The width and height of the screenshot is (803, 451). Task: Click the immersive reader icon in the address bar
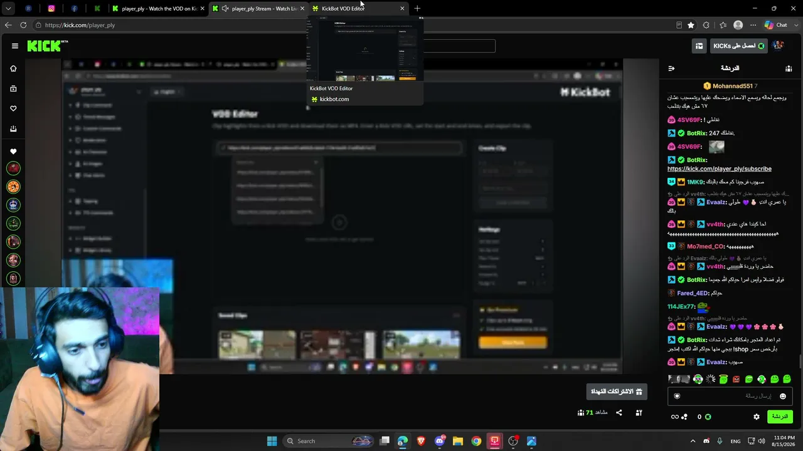click(x=679, y=25)
